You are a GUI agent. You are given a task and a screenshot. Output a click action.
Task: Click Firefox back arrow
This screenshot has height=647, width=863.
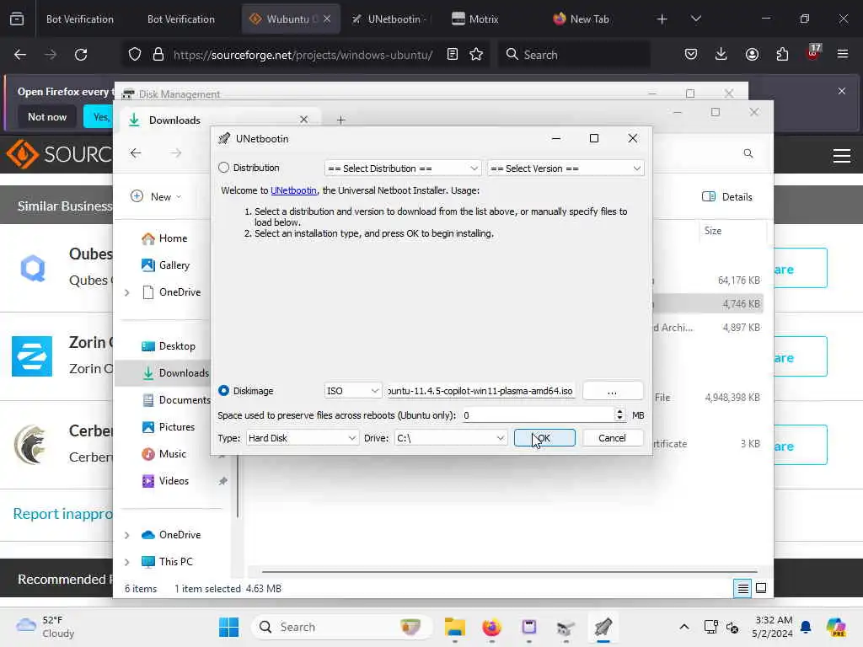20,55
